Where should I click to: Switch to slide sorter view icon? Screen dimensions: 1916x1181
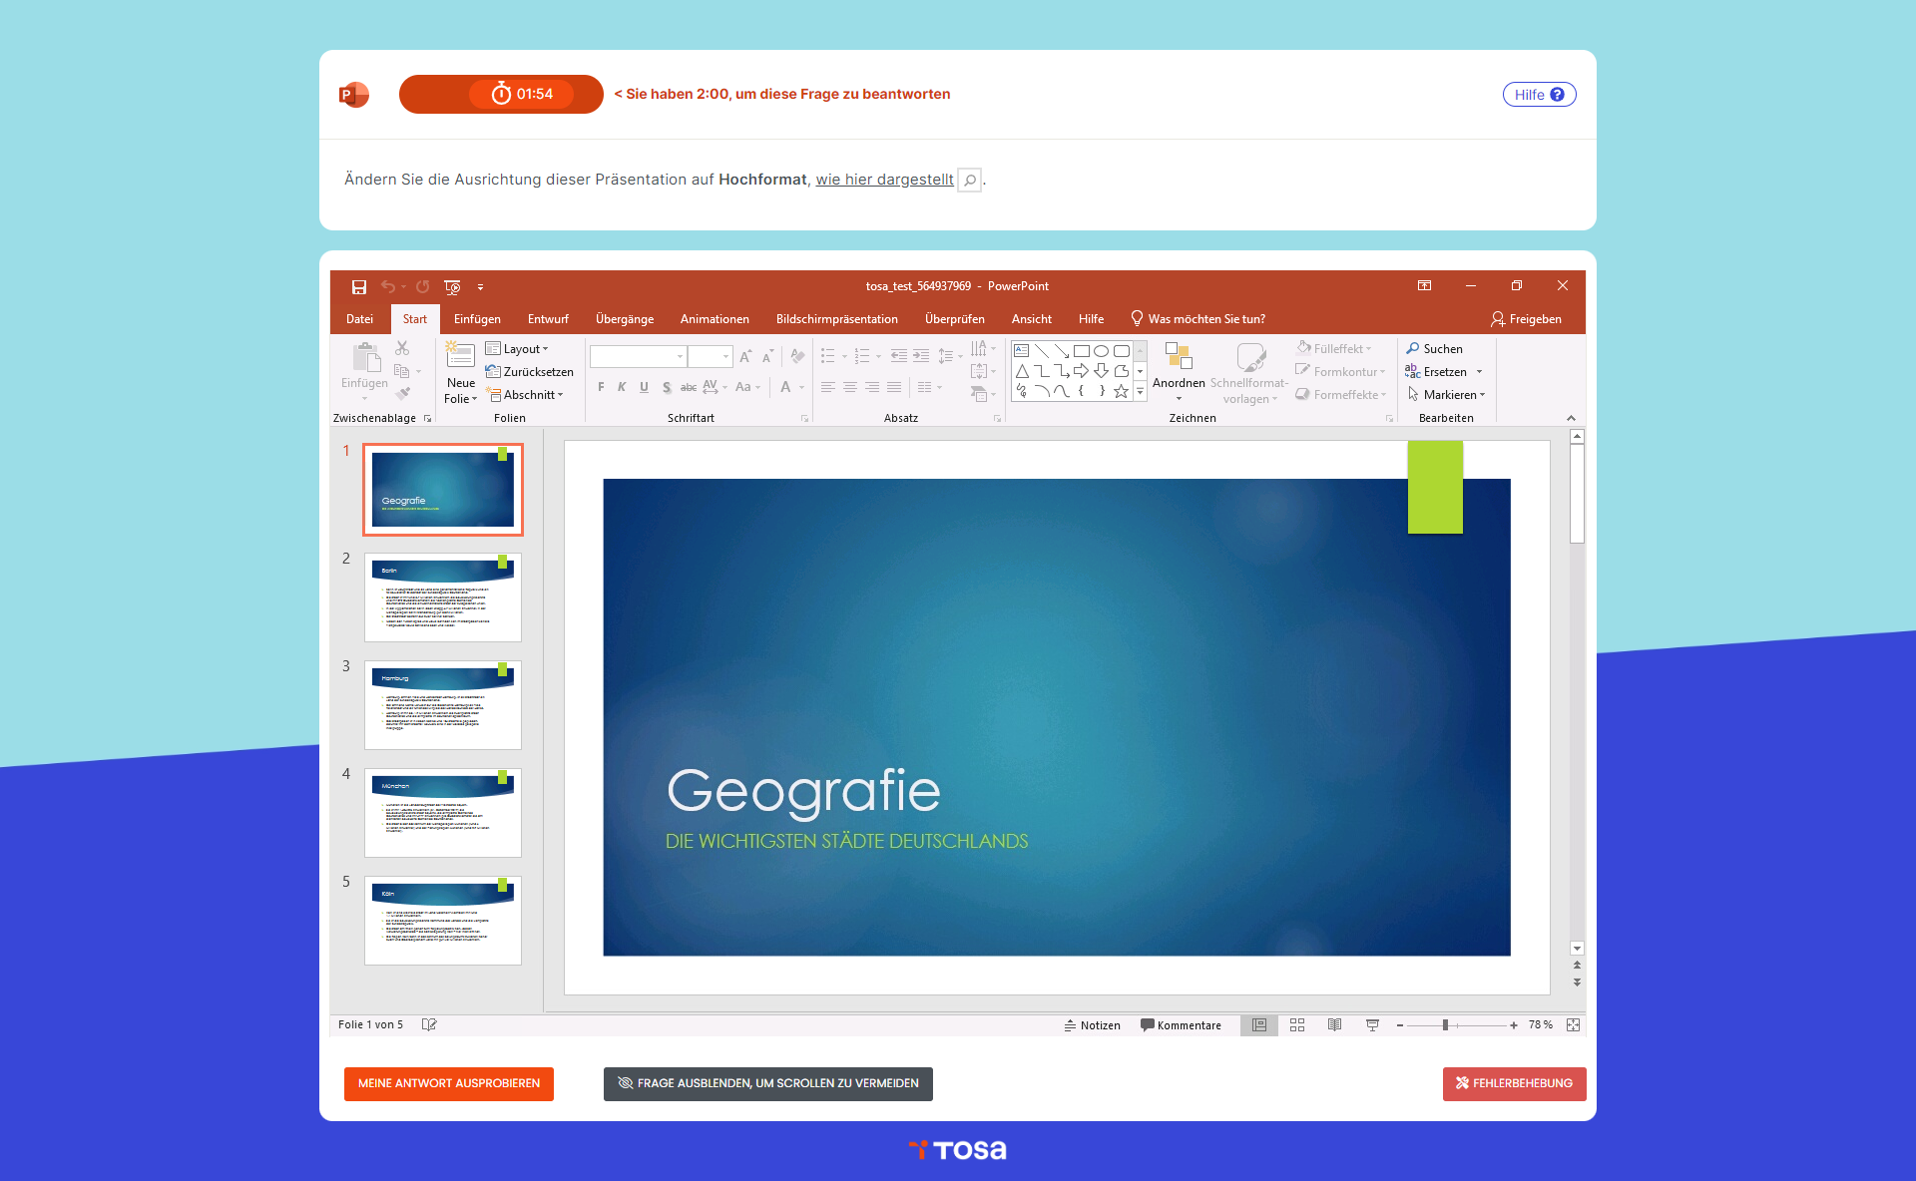pos(1297,1024)
